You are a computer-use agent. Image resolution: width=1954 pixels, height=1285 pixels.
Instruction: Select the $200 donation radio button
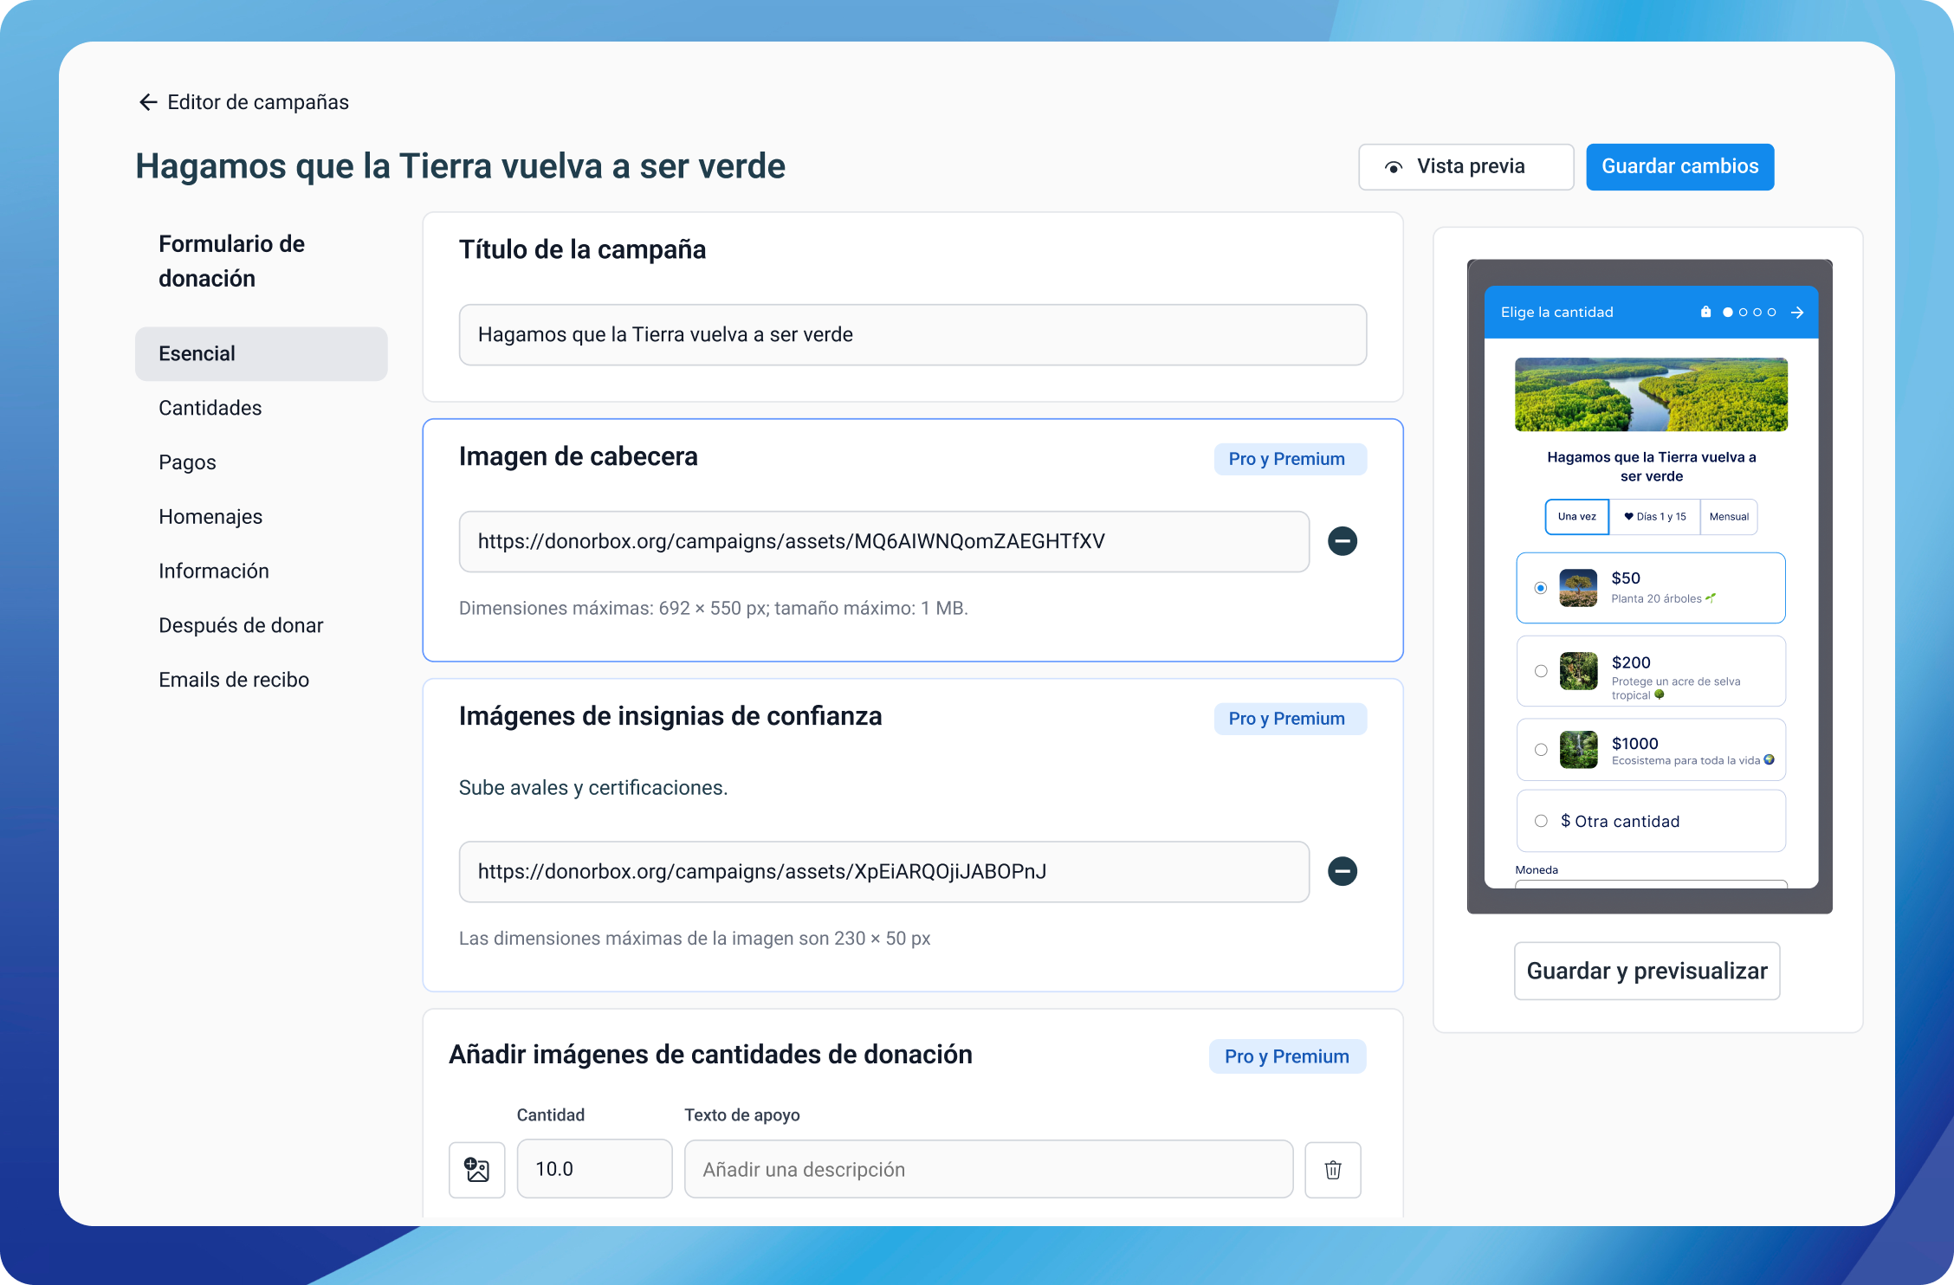(x=1541, y=671)
